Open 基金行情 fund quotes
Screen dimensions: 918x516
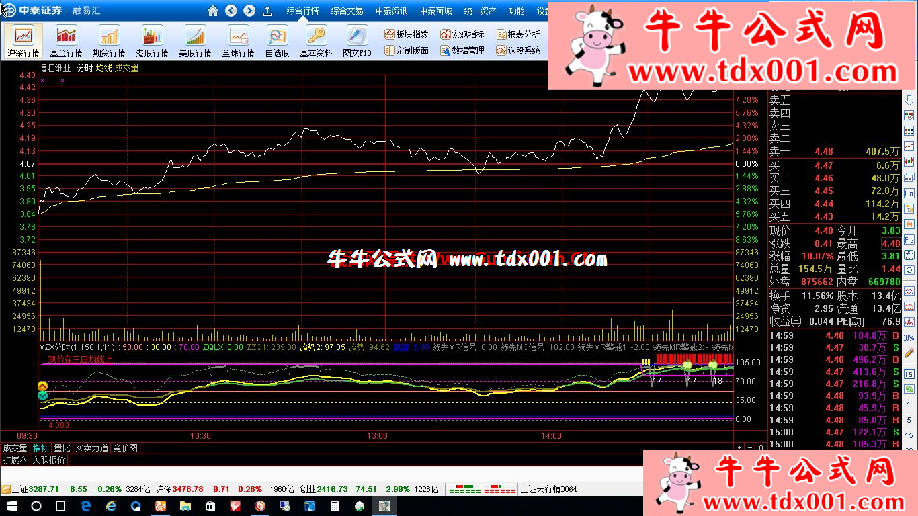pos(66,41)
